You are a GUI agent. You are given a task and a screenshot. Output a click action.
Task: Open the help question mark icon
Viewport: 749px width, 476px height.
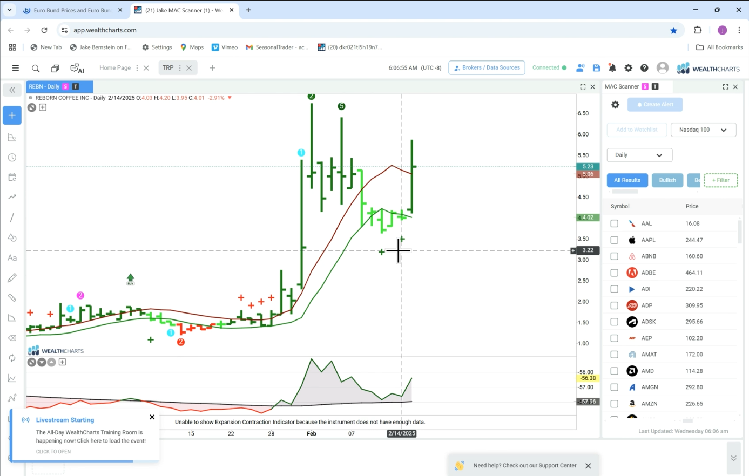[x=644, y=68]
